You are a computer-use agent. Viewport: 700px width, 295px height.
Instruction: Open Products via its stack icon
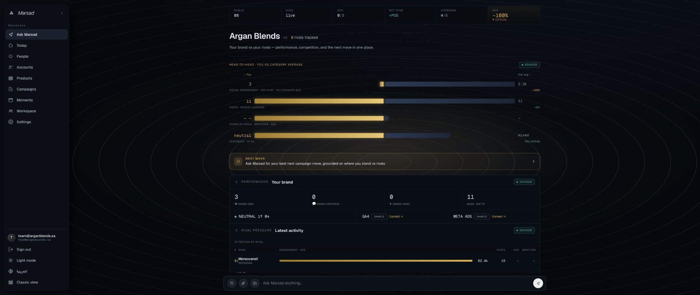(11, 78)
